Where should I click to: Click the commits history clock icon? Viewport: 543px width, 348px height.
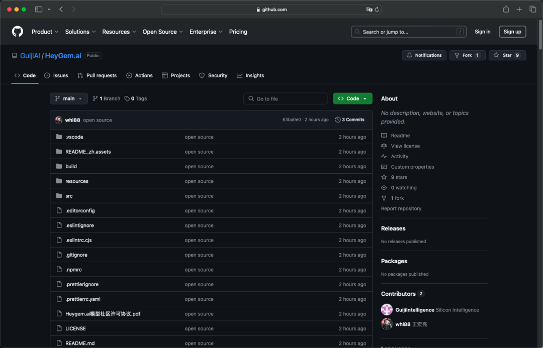338,120
